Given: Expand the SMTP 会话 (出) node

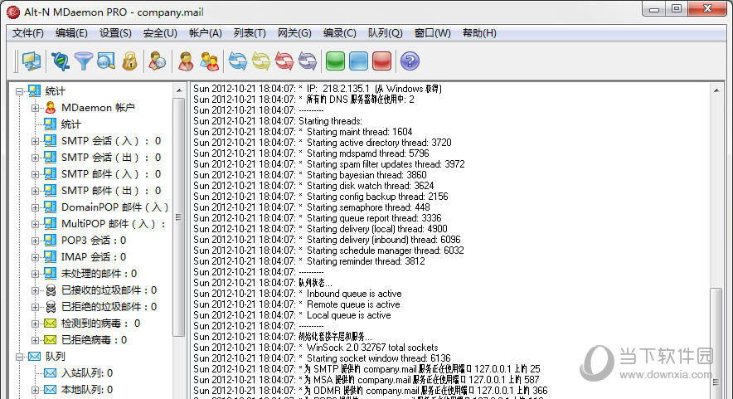Looking at the screenshot, I should click(35, 158).
